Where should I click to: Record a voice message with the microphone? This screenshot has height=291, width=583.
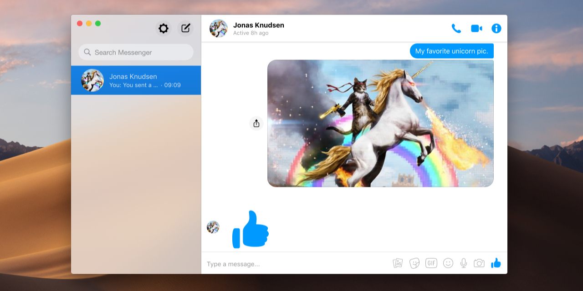pyautogui.click(x=464, y=263)
